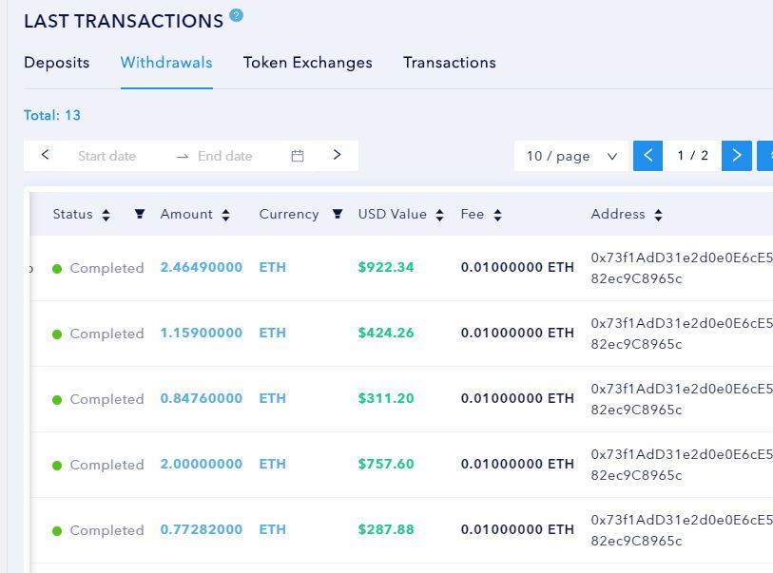773x573 pixels.
Task: Sort table by Fee column
Action: [497, 215]
